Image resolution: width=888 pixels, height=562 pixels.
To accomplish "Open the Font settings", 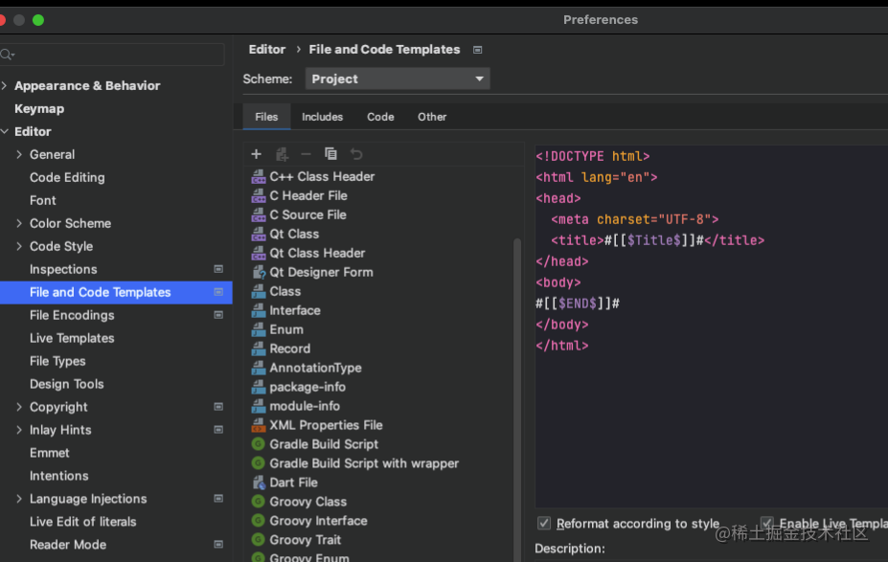I will 42,200.
